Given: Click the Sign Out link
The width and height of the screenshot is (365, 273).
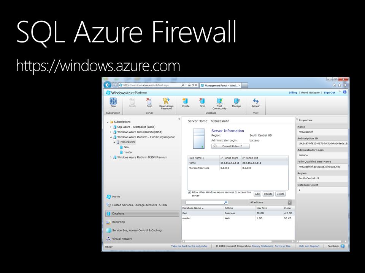Looking at the screenshot, I should (x=329, y=93).
